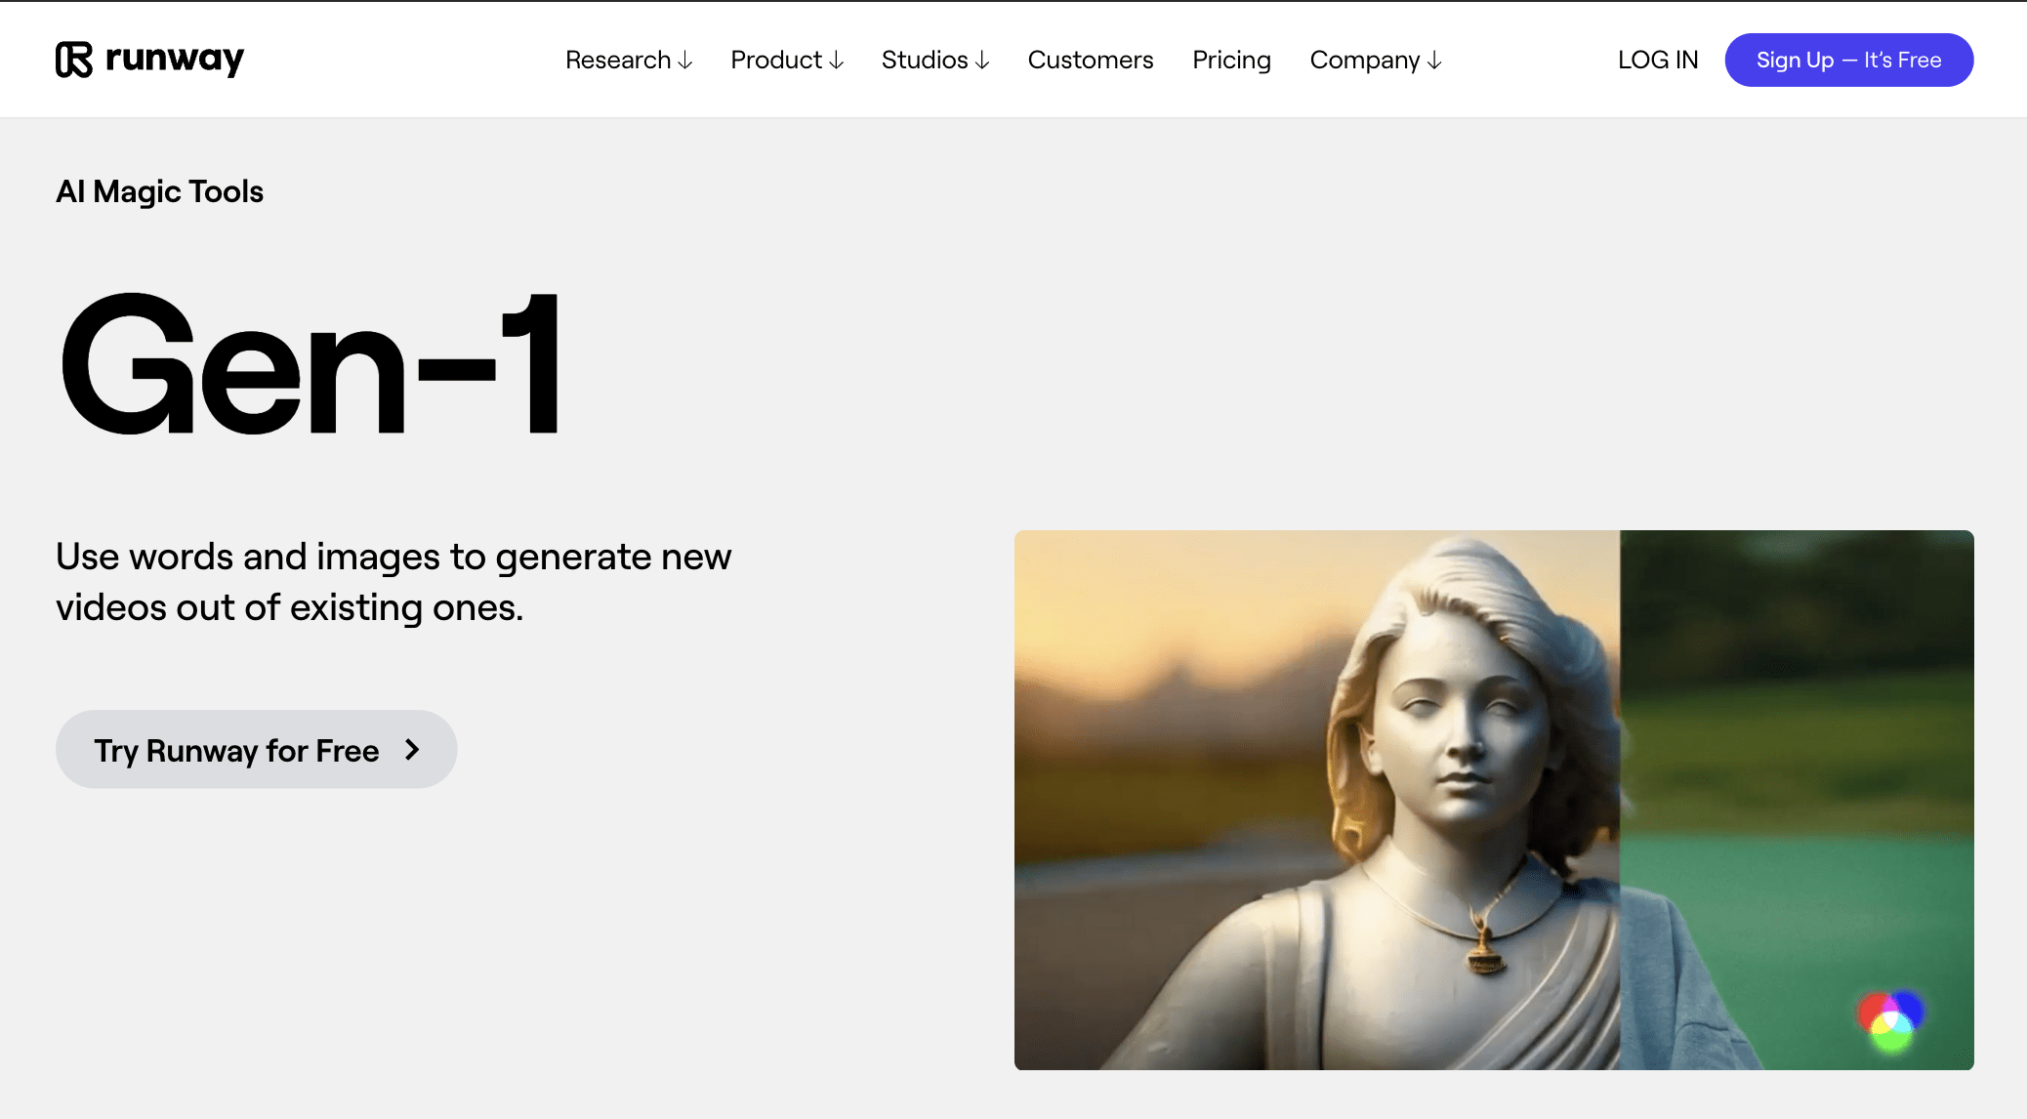This screenshot has height=1119, width=2027.
Task: Click the down arrow next to Studios
Action: [x=982, y=61]
